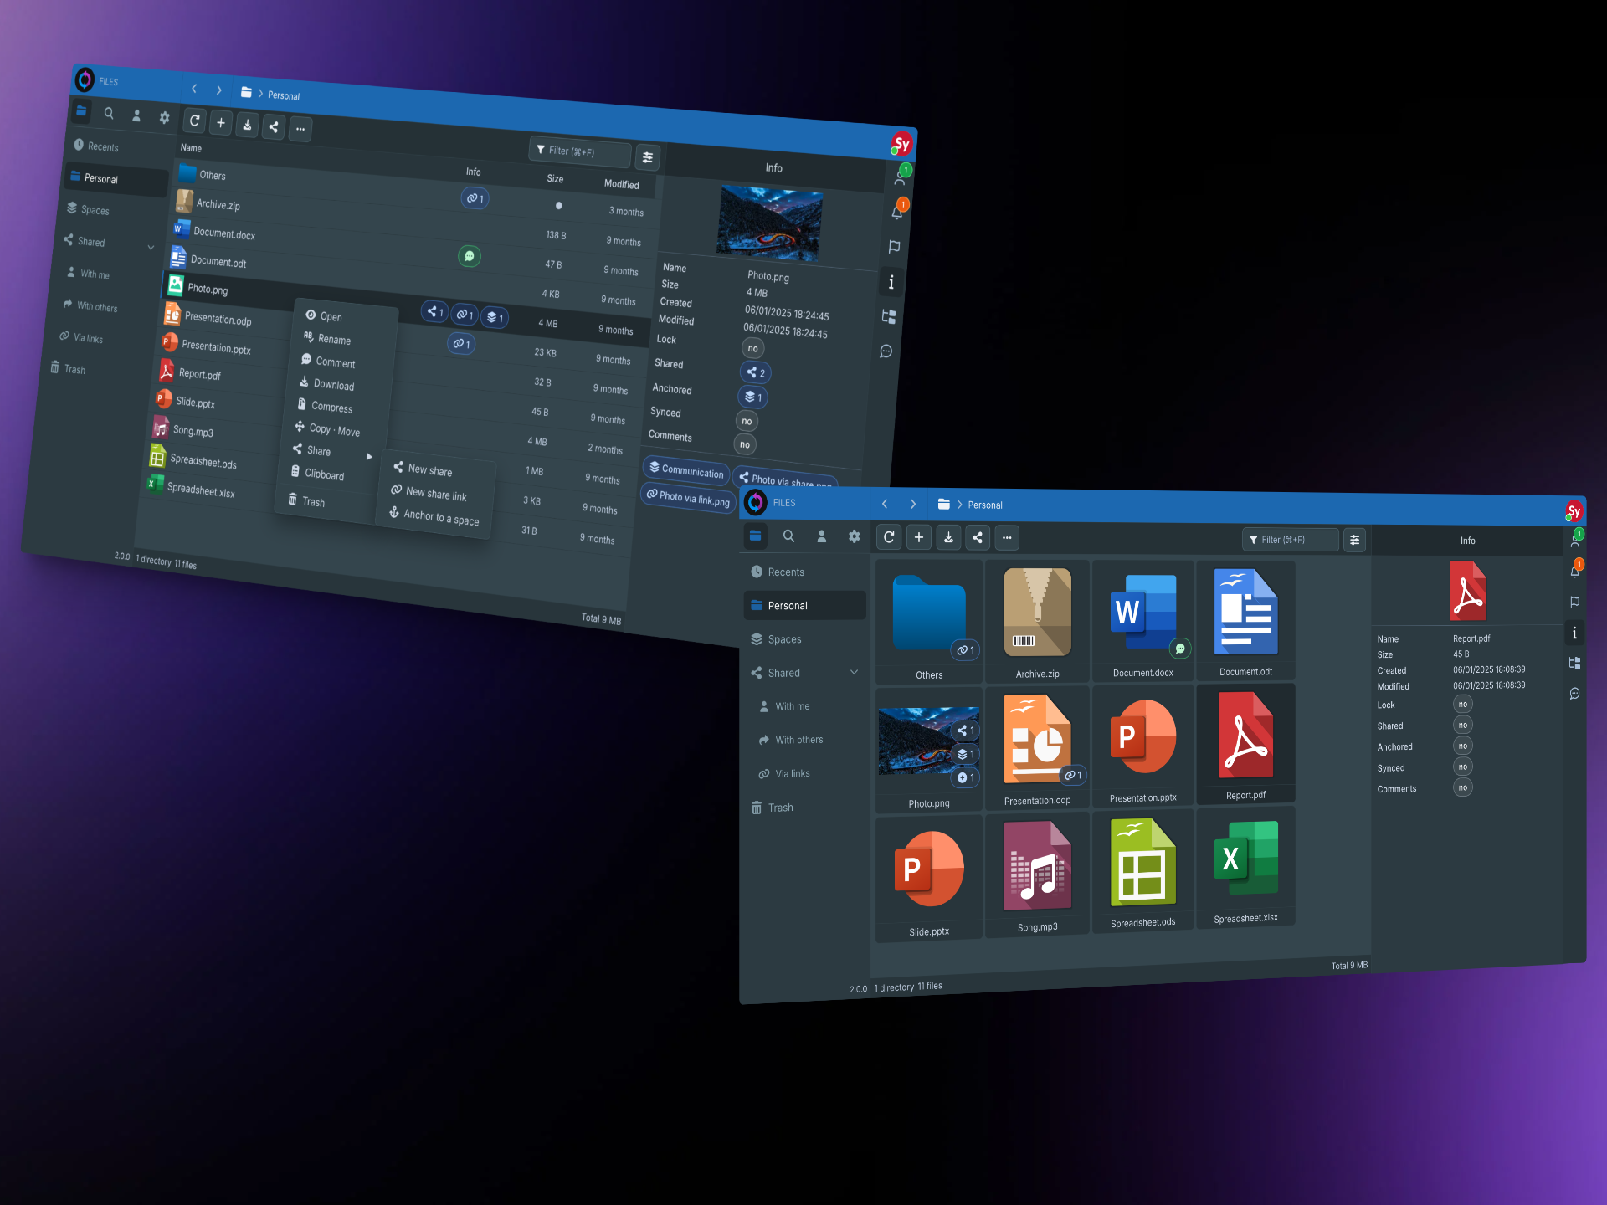Open the flag panel on the right sidebar
Screen dimensions: 1607x1205
pos(1574,602)
